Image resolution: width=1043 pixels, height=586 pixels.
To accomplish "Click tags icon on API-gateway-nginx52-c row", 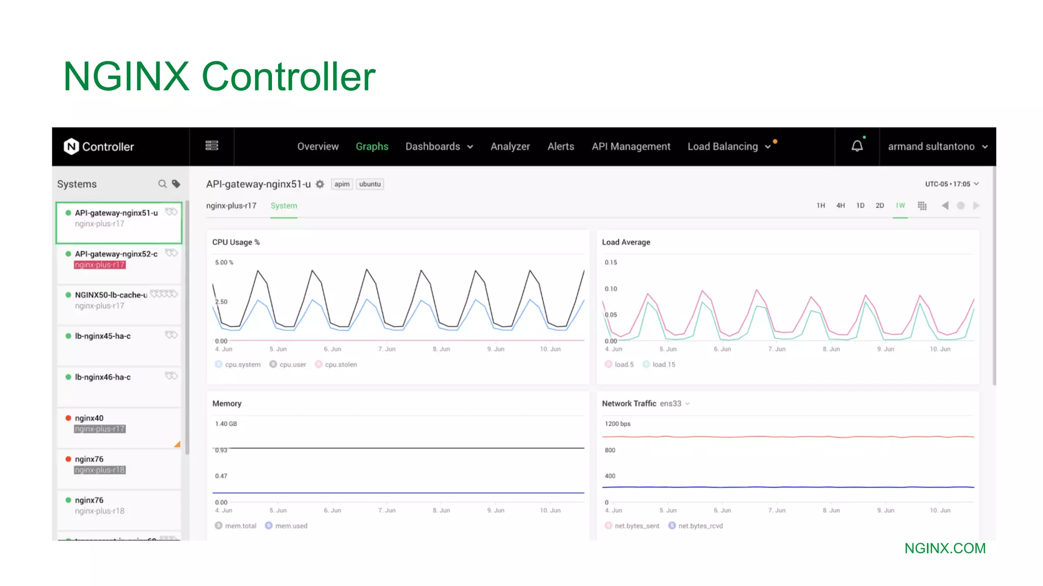I will tap(171, 253).
